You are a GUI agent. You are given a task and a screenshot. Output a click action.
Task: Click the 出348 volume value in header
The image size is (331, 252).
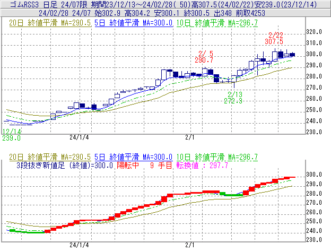click(222, 13)
